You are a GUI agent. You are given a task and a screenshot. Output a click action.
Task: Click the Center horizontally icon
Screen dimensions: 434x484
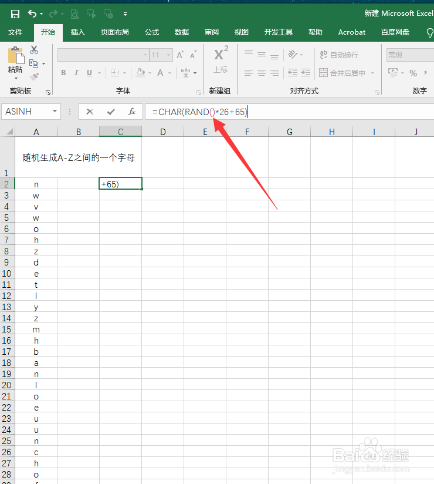point(262,73)
